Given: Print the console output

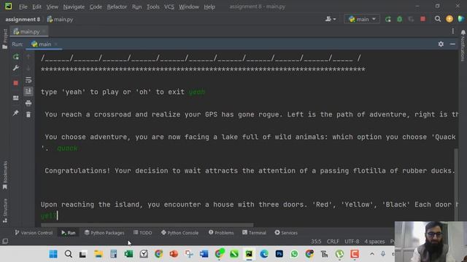Looking at the screenshot, I should click(x=28, y=103).
